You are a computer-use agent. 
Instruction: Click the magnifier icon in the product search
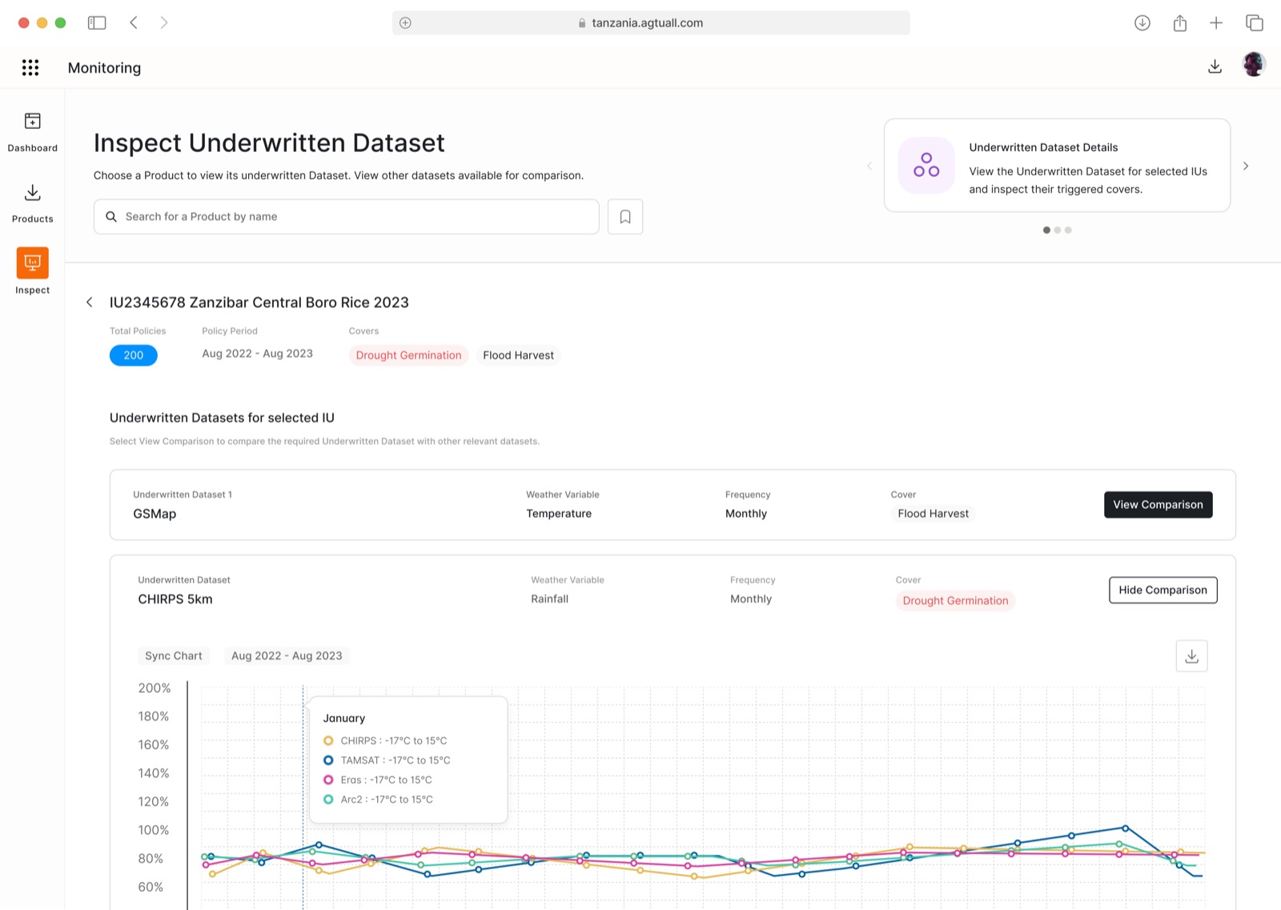[111, 217]
